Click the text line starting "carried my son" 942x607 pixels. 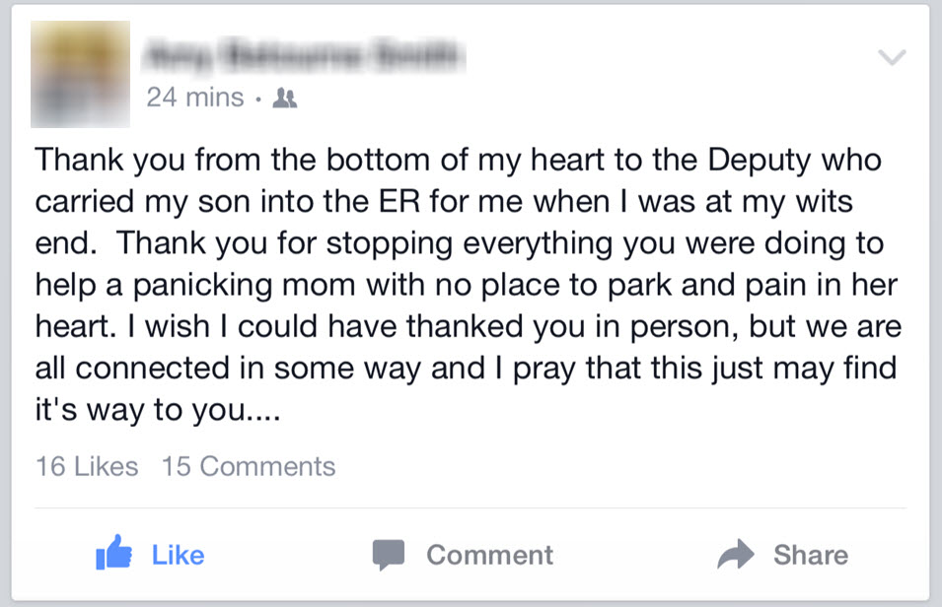(444, 202)
